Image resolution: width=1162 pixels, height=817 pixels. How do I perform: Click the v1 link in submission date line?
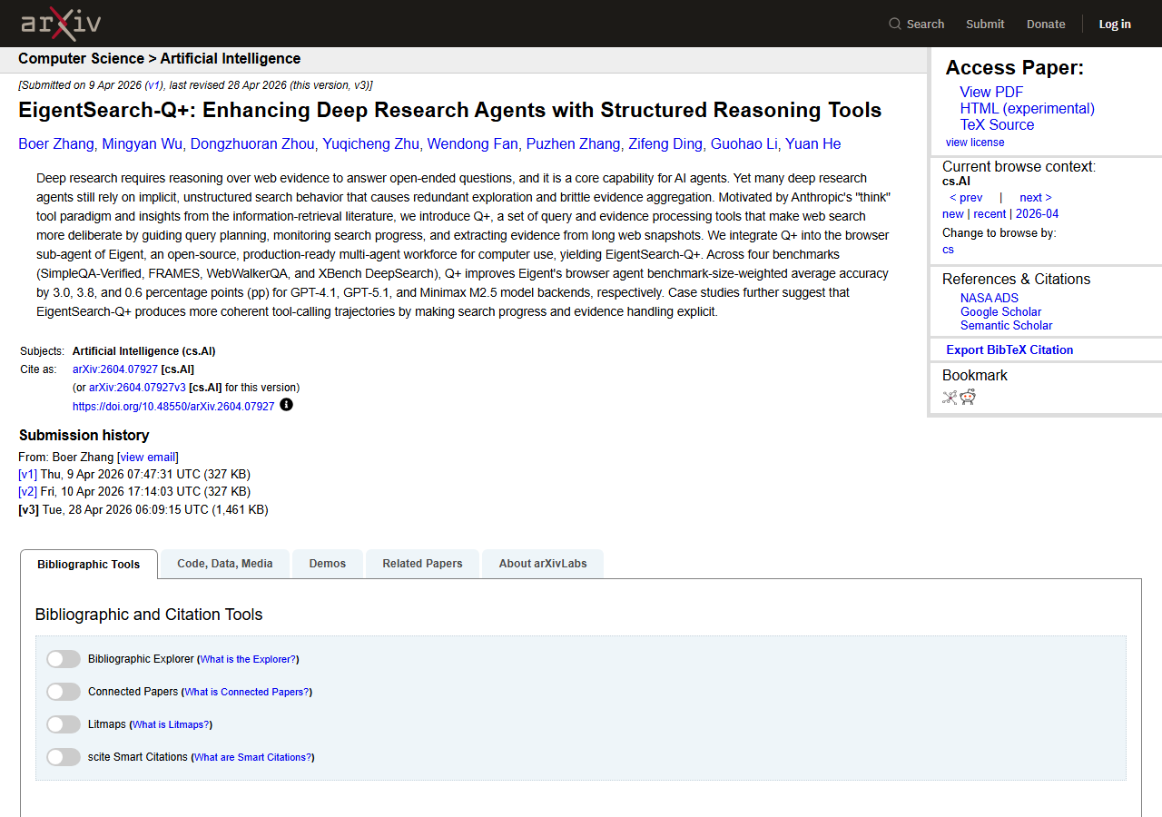click(x=154, y=85)
